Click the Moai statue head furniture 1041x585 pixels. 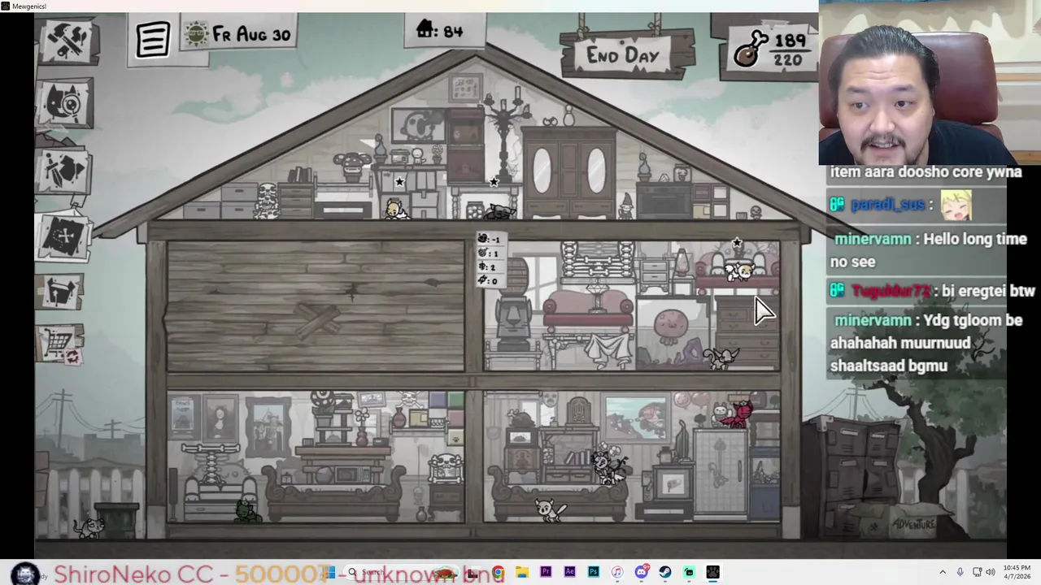[x=513, y=321]
